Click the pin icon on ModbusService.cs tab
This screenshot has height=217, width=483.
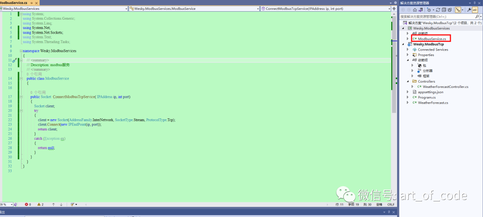[x=31, y=3]
